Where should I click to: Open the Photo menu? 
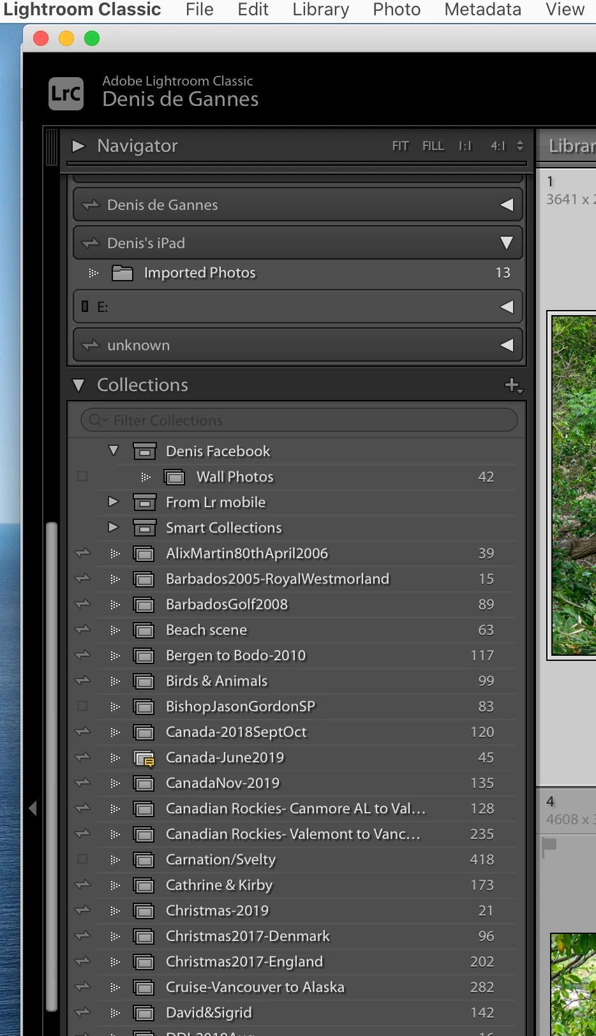397,10
